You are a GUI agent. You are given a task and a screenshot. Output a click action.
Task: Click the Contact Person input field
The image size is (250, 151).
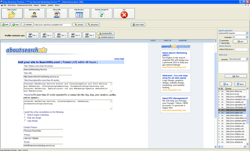pos(43,131)
